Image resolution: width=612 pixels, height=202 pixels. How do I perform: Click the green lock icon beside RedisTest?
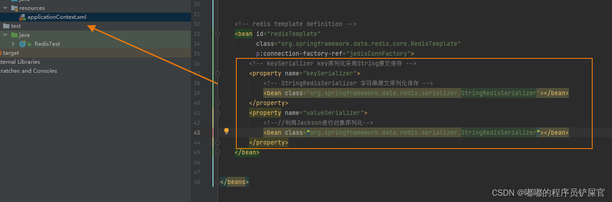(29, 44)
